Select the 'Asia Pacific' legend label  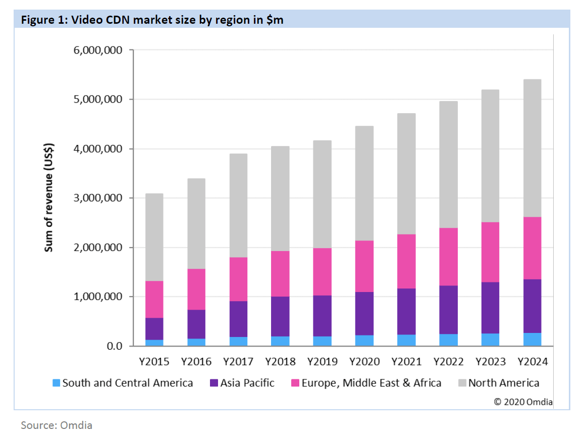pos(247,383)
